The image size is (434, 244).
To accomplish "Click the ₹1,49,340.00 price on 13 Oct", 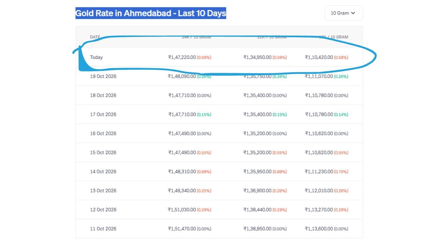I will click(182, 190).
